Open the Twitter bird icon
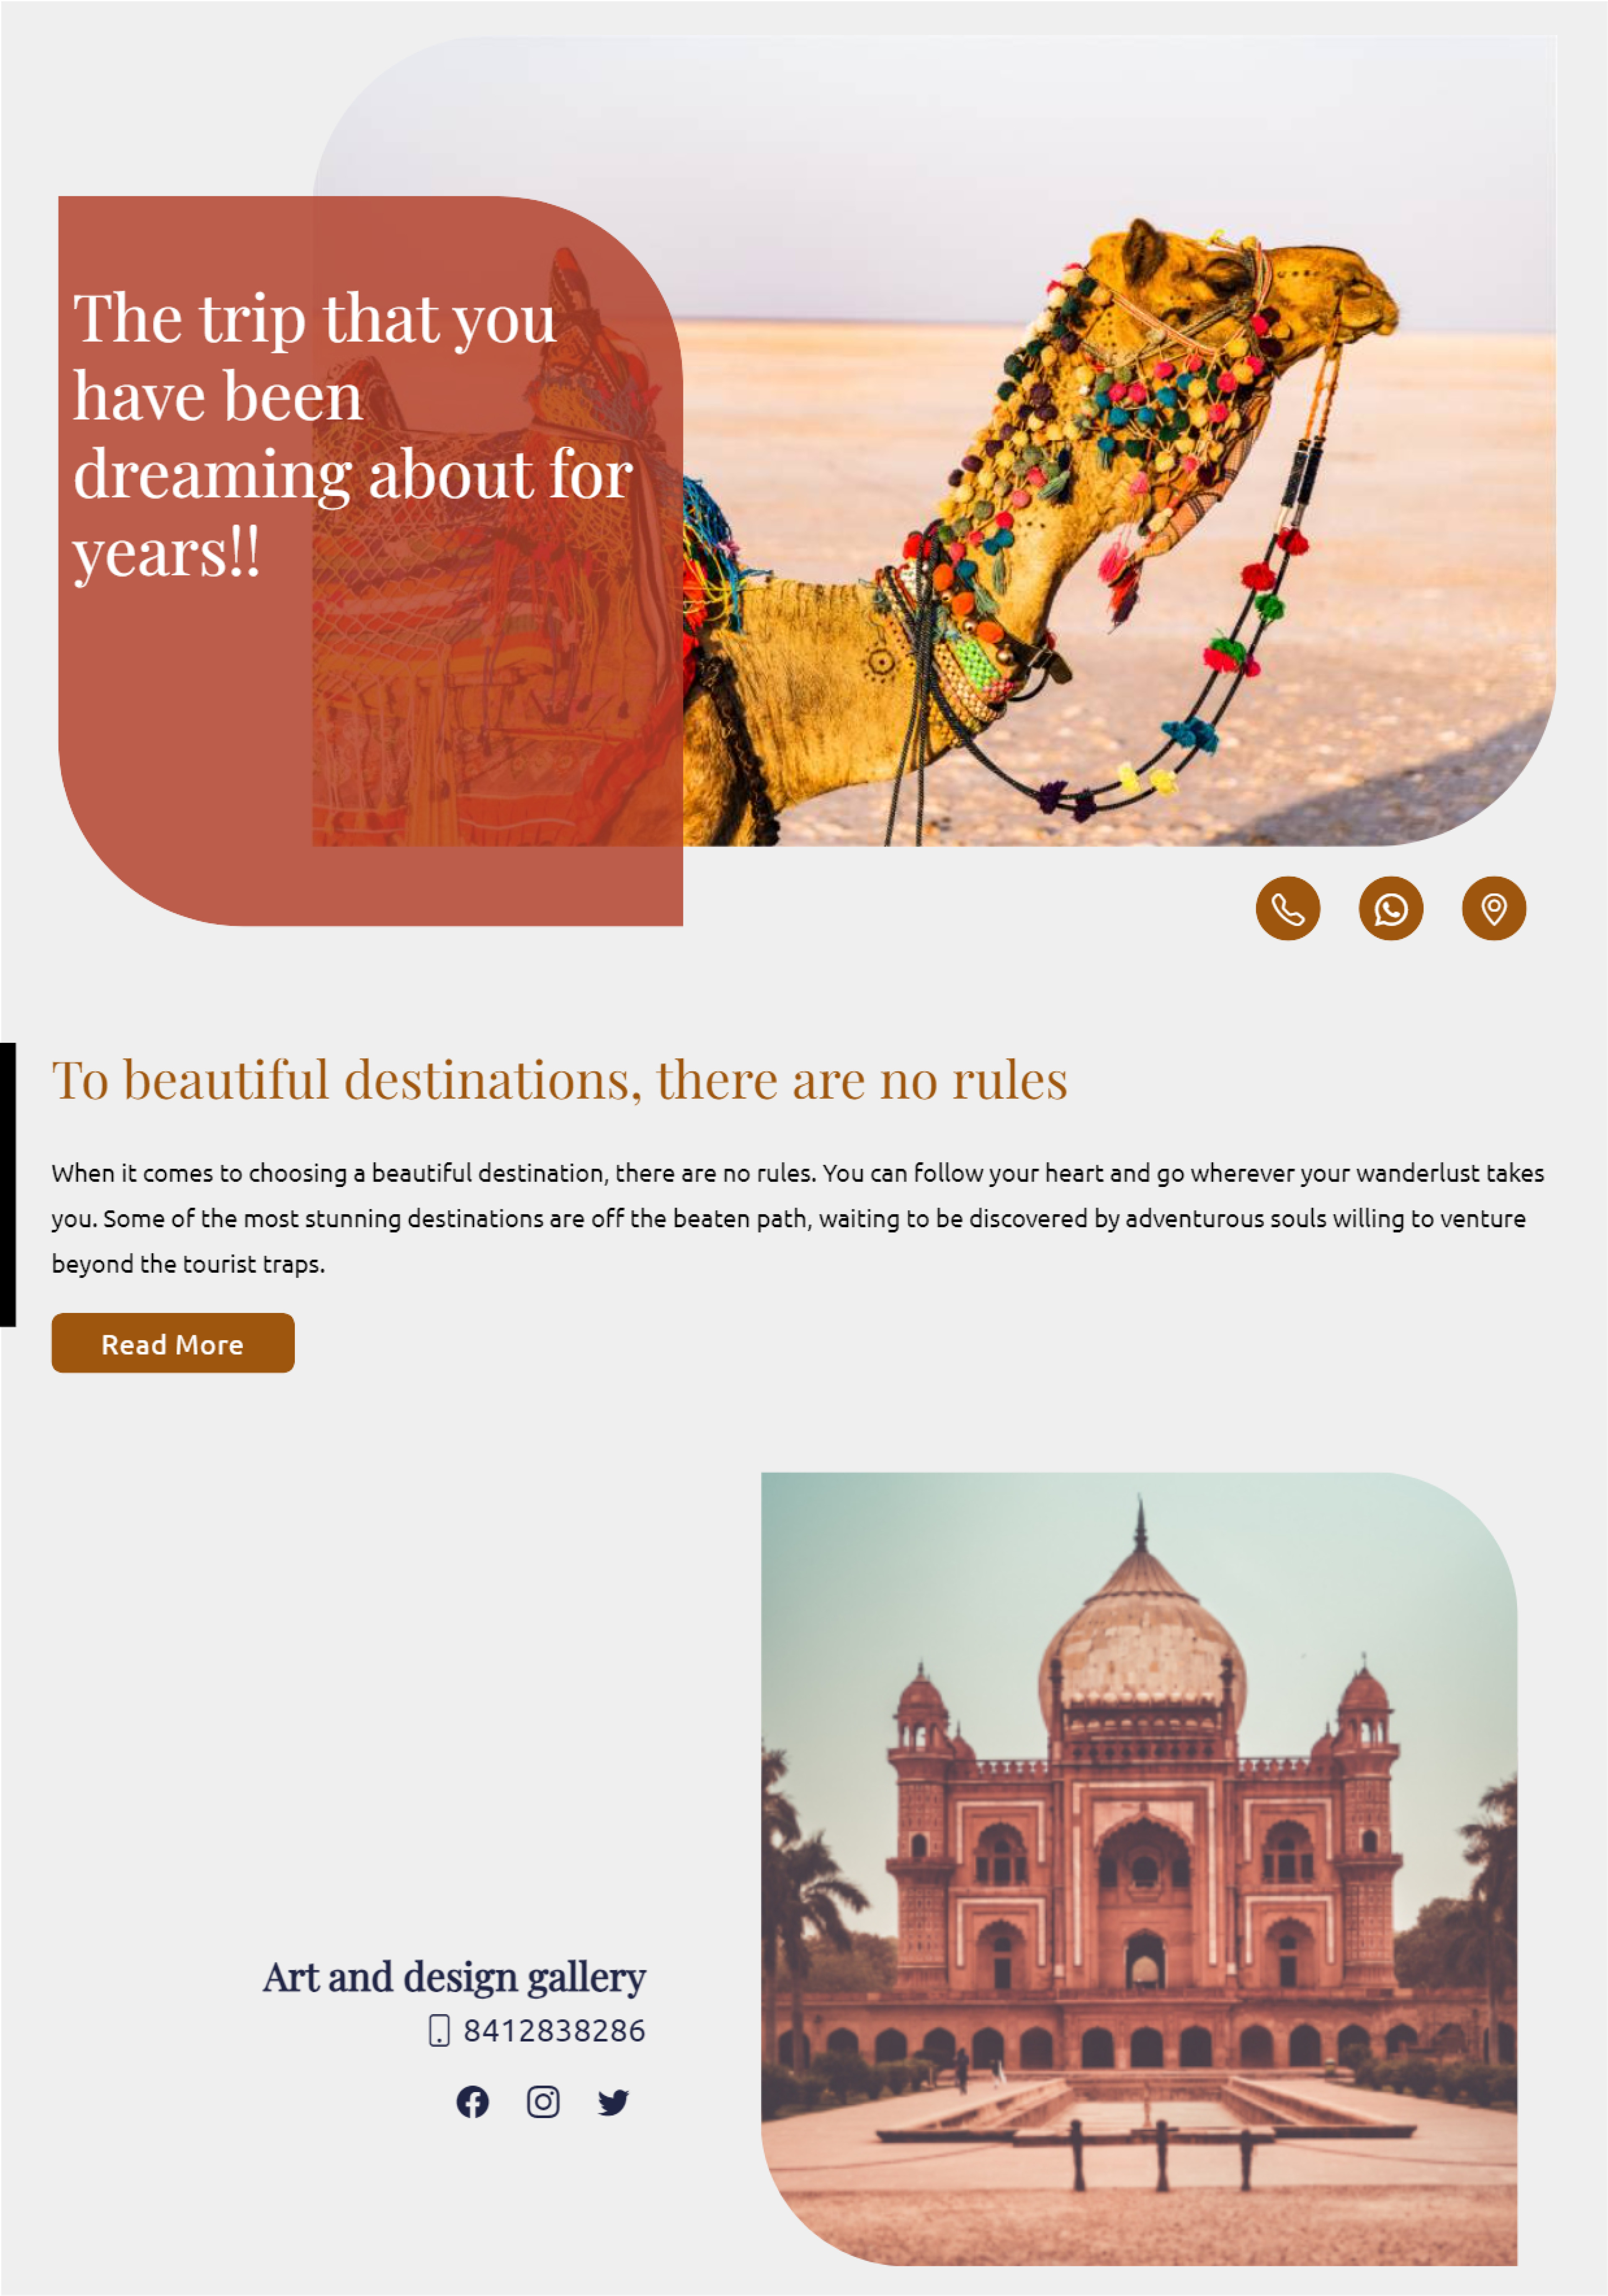Image resolution: width=1608 pixels, height=2296 pixels. click(x=613, y=2102)
